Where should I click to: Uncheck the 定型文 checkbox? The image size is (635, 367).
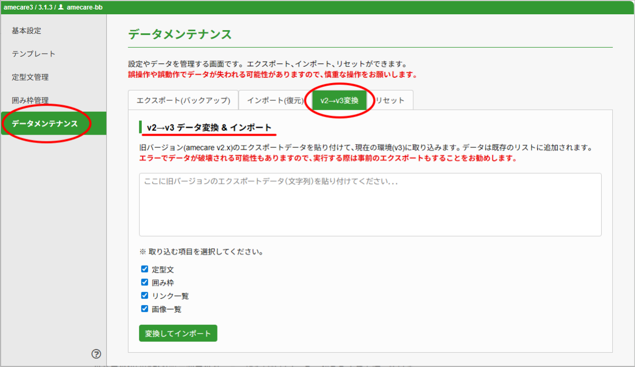[144, 269]
